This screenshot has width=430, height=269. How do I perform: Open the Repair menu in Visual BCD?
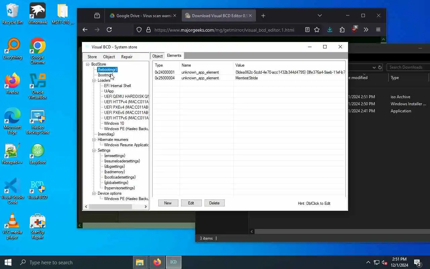pos(127,57)
